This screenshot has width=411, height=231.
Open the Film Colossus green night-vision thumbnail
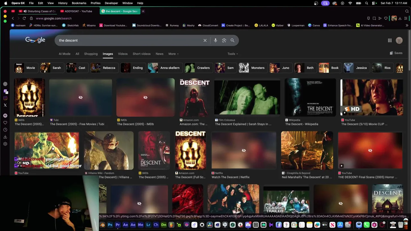pos(247,98)
